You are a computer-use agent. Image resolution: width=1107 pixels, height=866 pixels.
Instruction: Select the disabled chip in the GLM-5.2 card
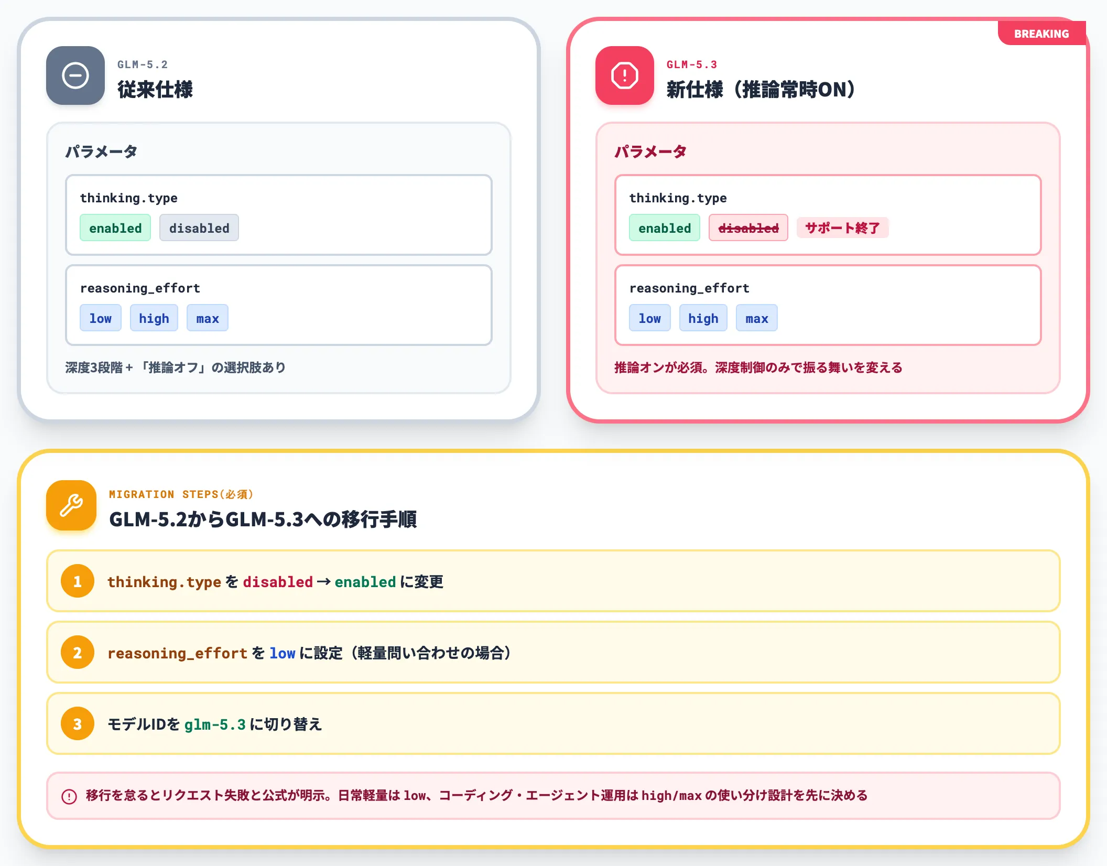199,228
